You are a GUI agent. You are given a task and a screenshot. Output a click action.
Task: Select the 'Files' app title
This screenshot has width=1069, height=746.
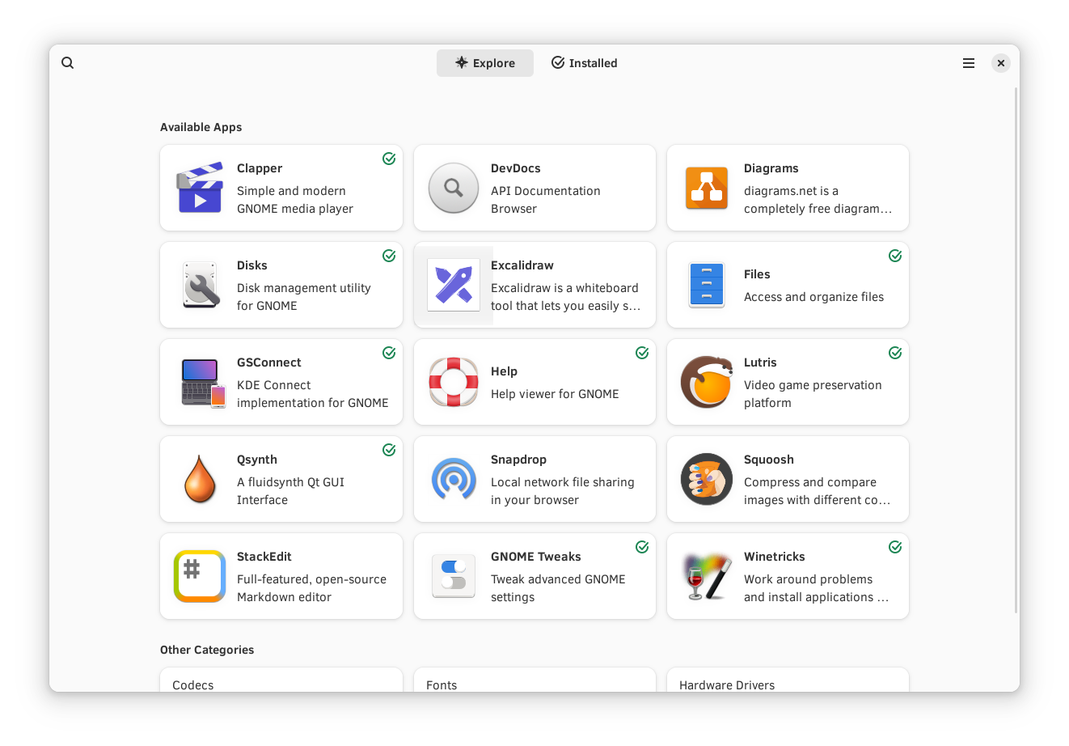click(757, 274)
